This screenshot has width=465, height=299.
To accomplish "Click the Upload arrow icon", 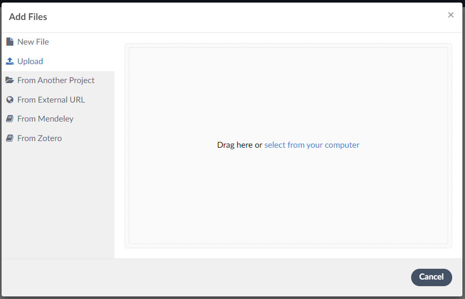I will [10, 61].
